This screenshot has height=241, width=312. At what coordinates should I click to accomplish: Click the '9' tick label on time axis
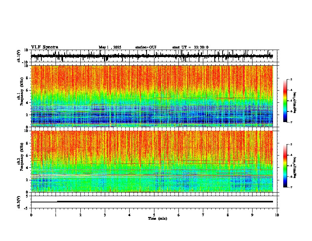[x=252, y=215]
